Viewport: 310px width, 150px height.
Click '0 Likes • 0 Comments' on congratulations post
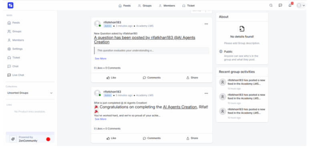107,129
